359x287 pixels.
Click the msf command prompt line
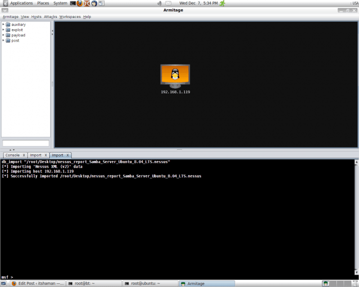click(177, 277)
